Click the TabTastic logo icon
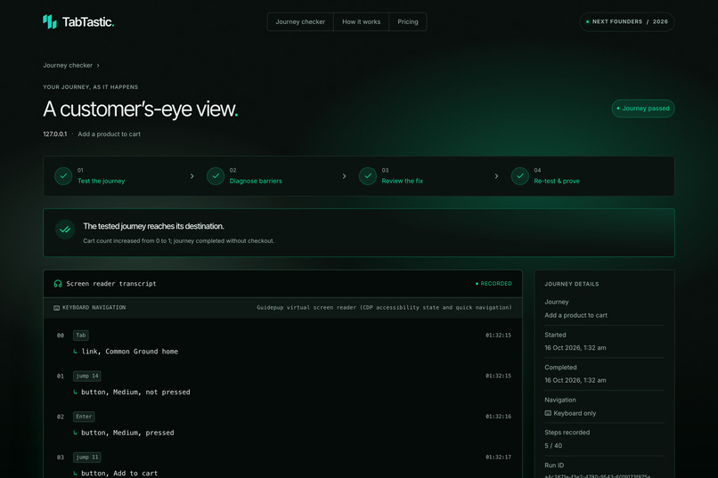This screenshot has height=478, width=718. (50, 21)
